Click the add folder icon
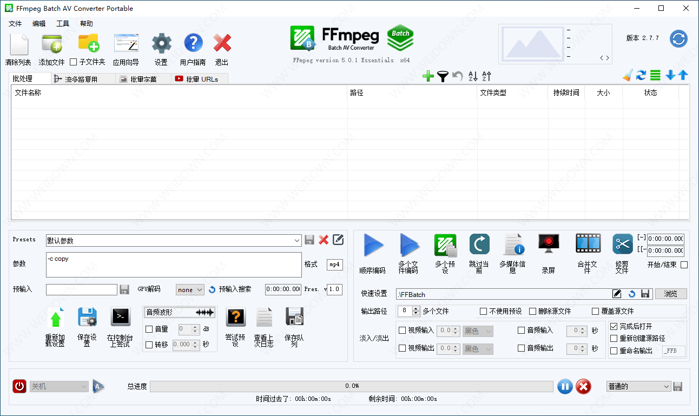This screenshot has height=416, width=699. 89,43
